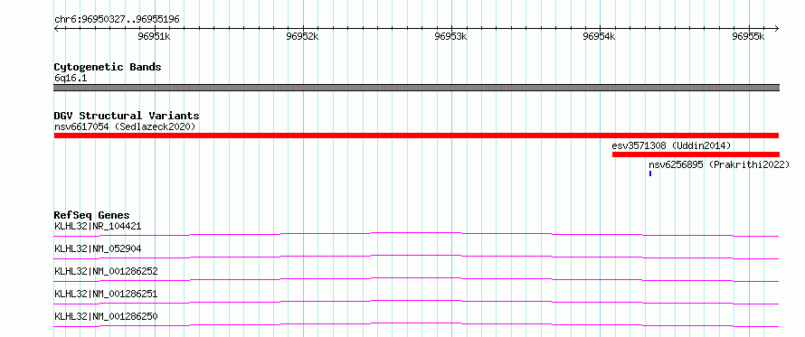Viewport: 805px width, 337px height.
Task: Click the magenta intron line under KLHL32|NM_001286252
Action: pyautogui.click(x=416, y=278)
